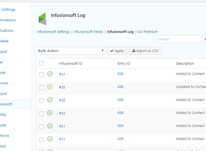Toggle the select-all checkbox in table header
The width and height of the screenshot is (206, 151).
point(41,63)
